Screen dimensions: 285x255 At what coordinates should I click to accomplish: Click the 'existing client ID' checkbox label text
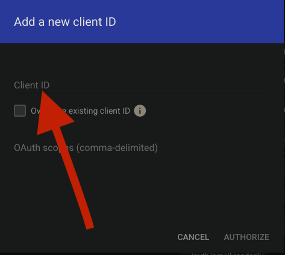(x=99, y=111)
